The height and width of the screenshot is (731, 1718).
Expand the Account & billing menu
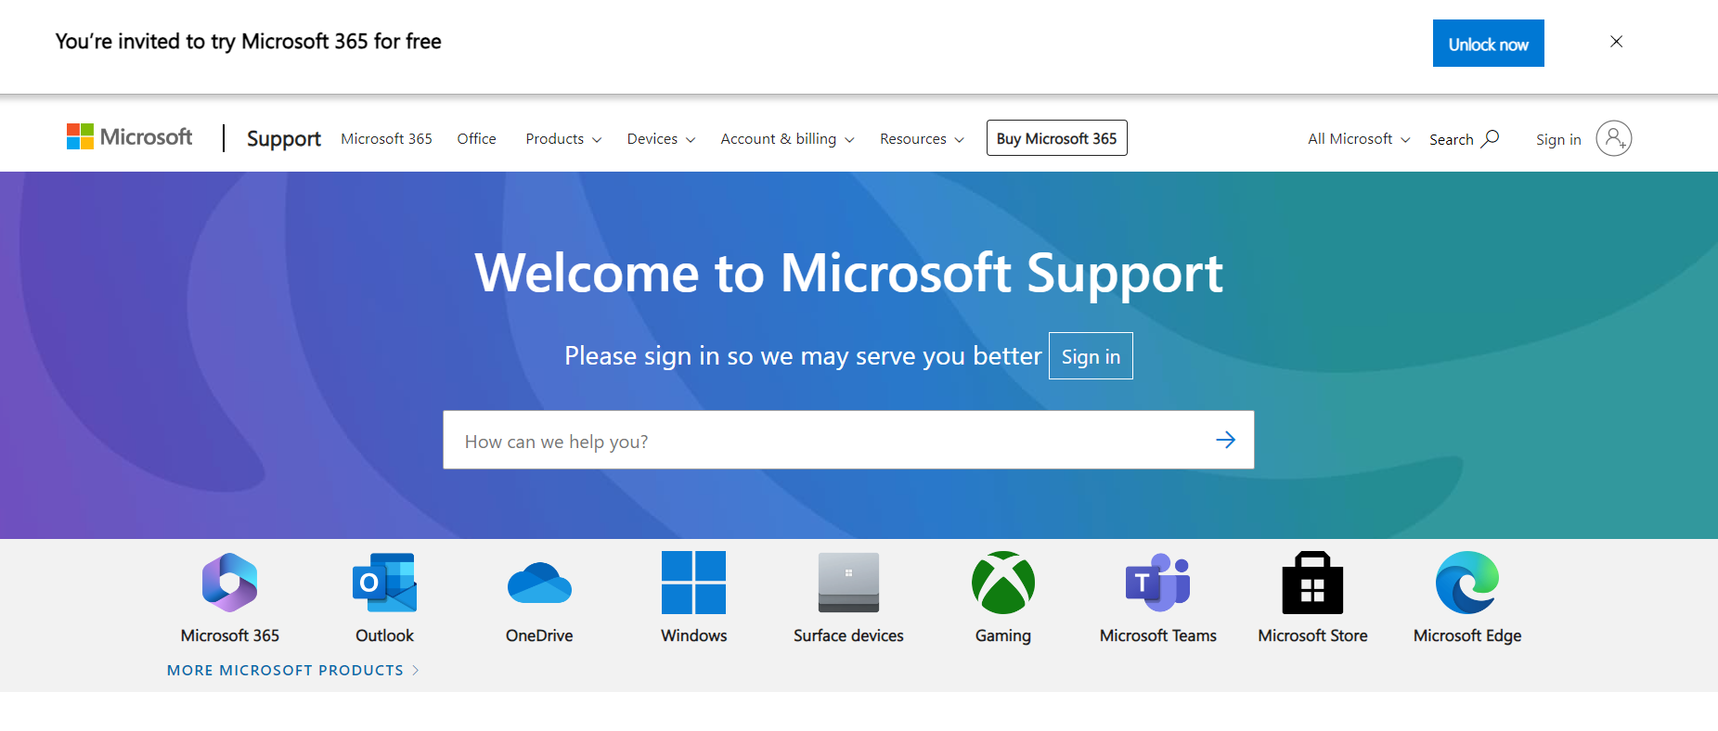pyautogui.click(x=787, y=139)
